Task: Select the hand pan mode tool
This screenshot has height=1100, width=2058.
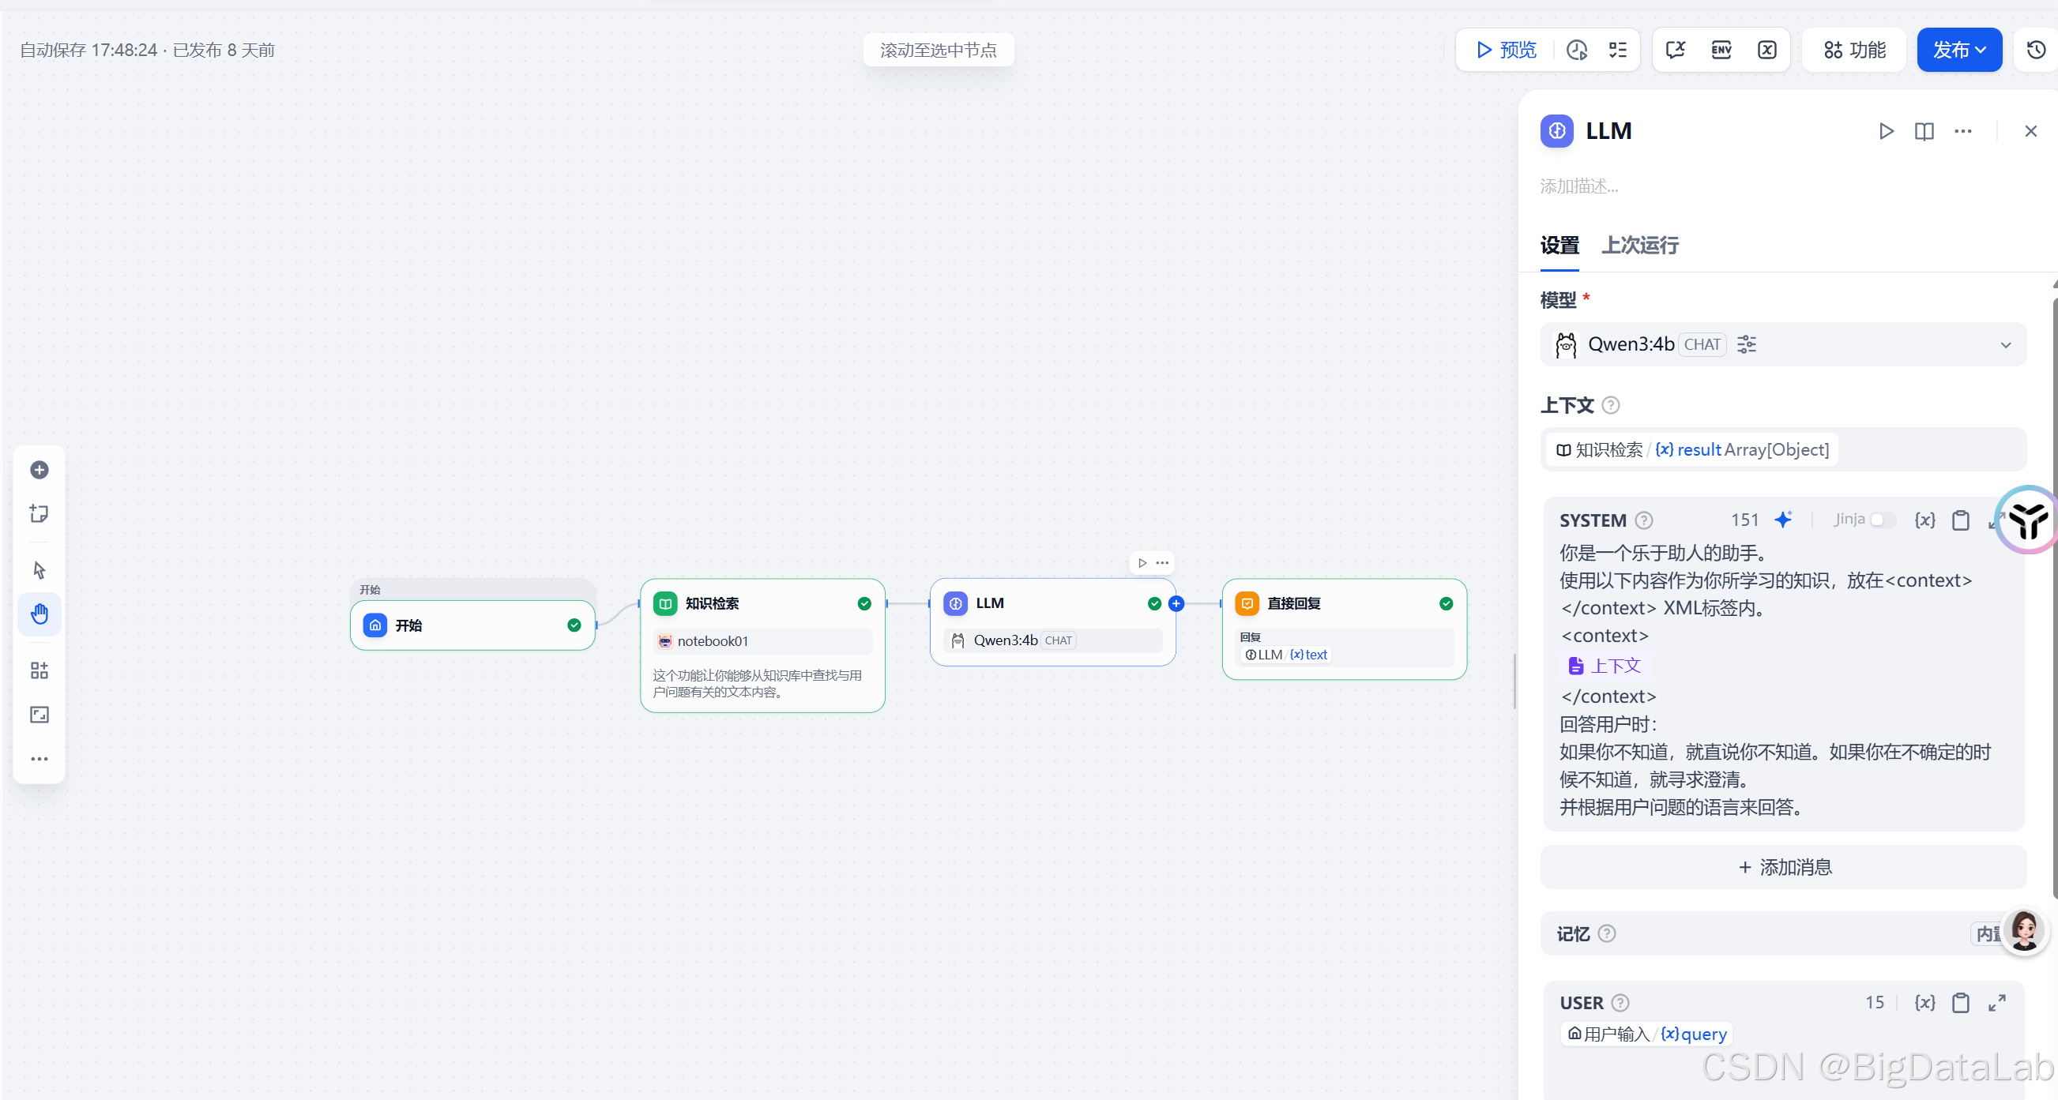Action: pyautogui.click(x=40, y=614)
